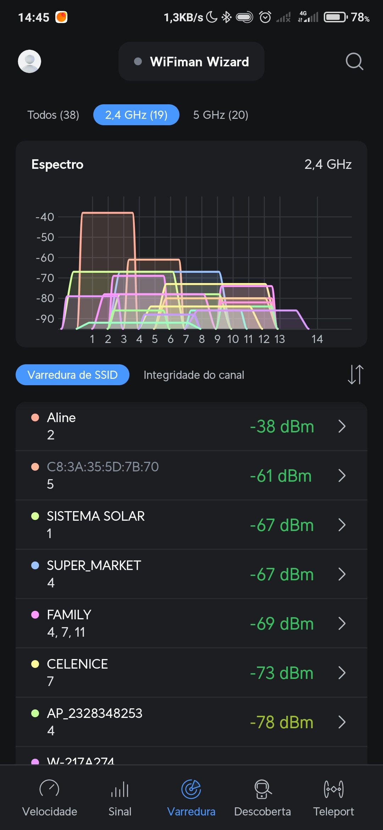Tap the search magnifier icon
Image resolution: width=383 pixels, height=830 pixels.
coord(354,62)
